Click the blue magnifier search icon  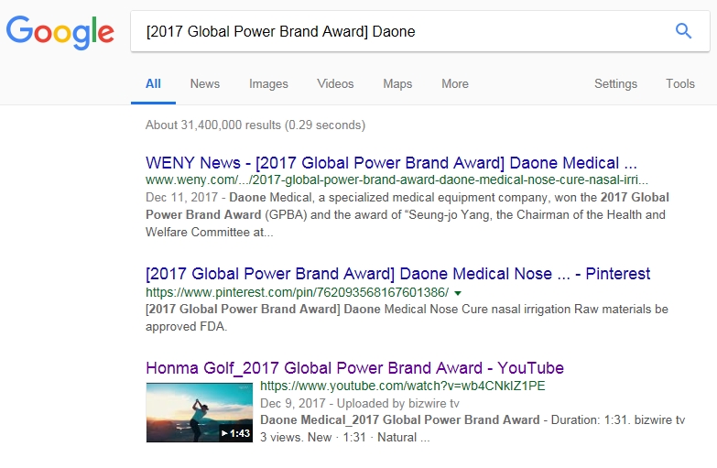coord(683,31)
